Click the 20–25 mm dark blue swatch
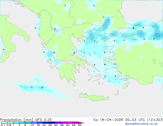This screenshot has height=126, width=163. point(46,123)
